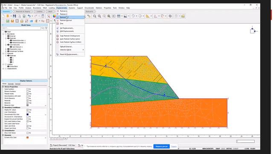Switch to Materials & Staging workflow tab
The height and width of the screenshot is (154, 273).
tap(23, 12)
